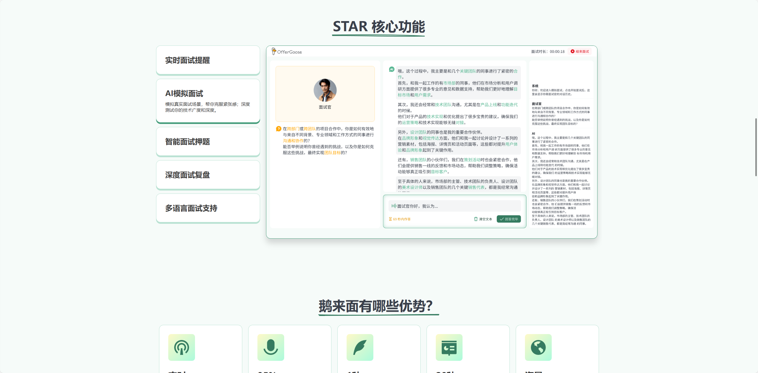This screenshot has width=758, height=373.
Task: Click the microphone feature icon
Action: tap(271, 347)
